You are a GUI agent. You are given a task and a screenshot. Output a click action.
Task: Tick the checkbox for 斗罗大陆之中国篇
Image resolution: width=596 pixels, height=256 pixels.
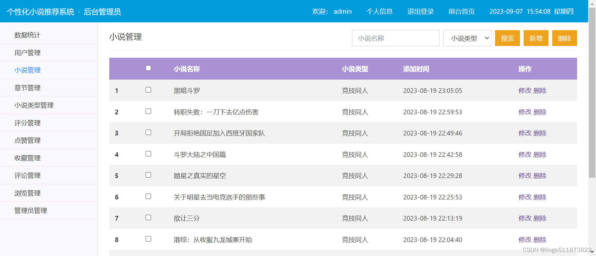coord(148,154)
